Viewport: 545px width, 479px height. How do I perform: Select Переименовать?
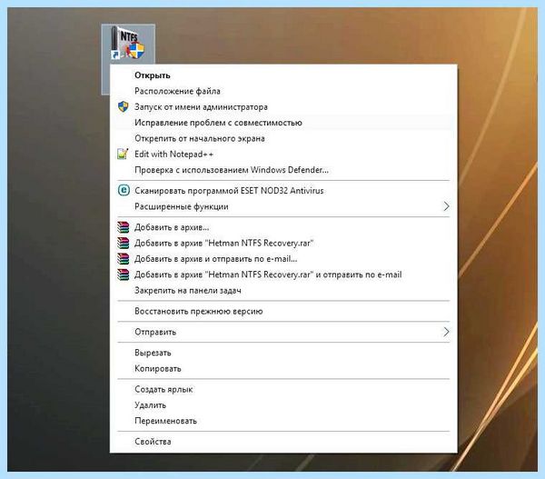(283, 421)
